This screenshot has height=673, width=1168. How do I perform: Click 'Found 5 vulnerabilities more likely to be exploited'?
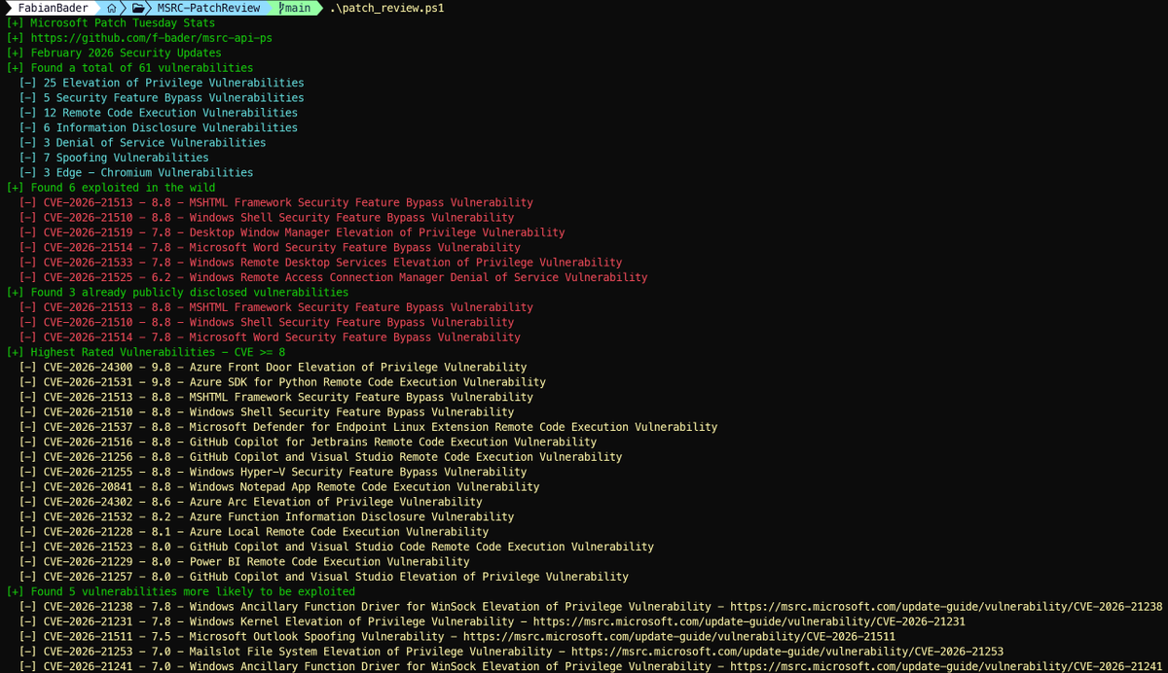click(180, 591)
